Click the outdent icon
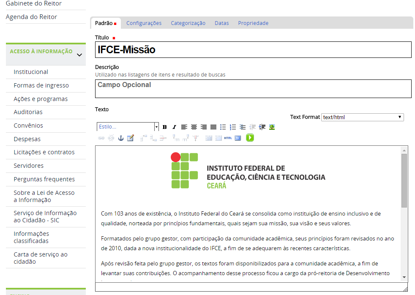This screenshot has height=295, width=415. pyautogui.click(x=252, y=127)
